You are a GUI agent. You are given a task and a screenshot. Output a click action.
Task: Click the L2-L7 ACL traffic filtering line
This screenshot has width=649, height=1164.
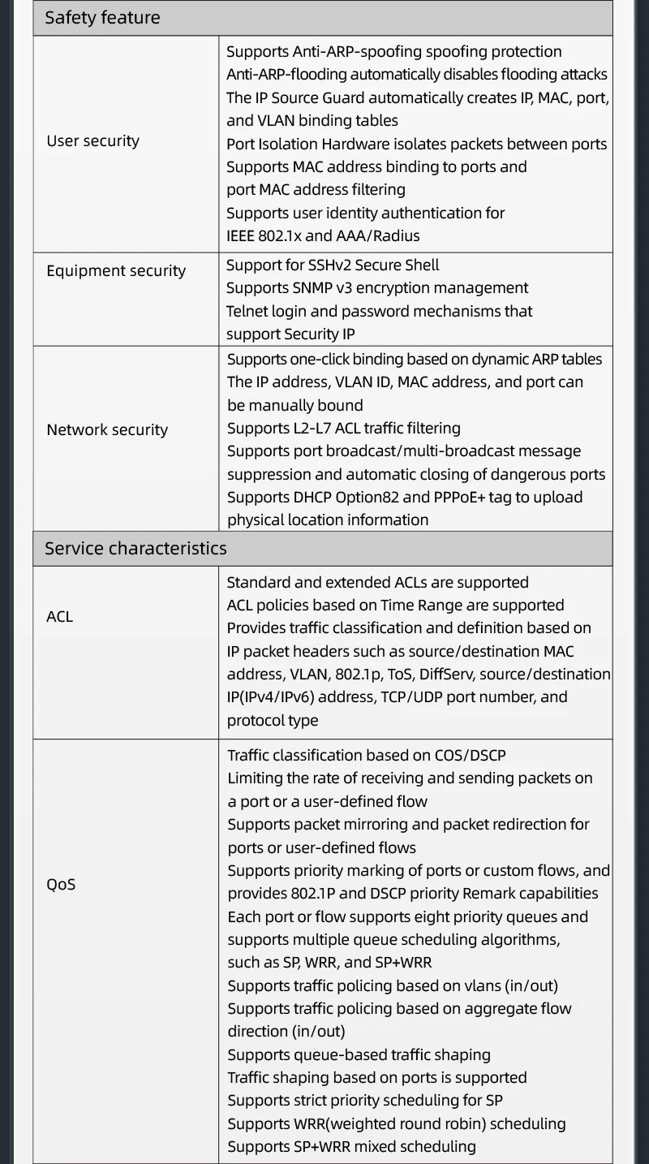pos(343,429)
